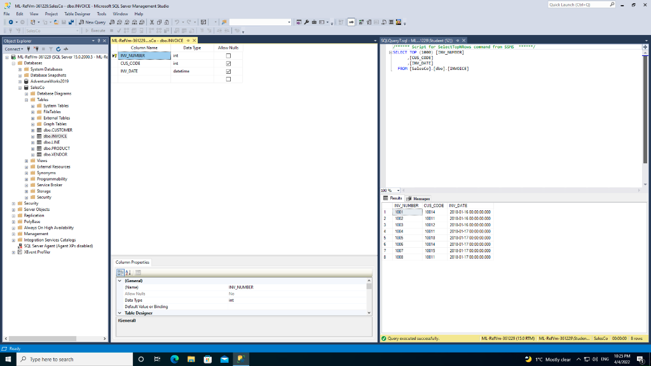Screen dimensions: 651x366
Task: Open Microsoft Edge from the taskbar
Action: [x=174, y=360]
